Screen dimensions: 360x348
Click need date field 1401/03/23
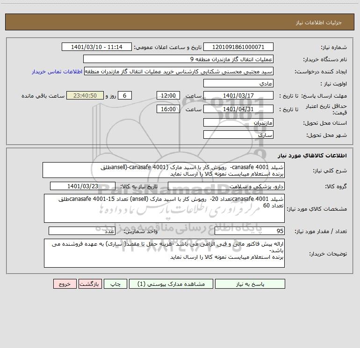tap(83, 186)
